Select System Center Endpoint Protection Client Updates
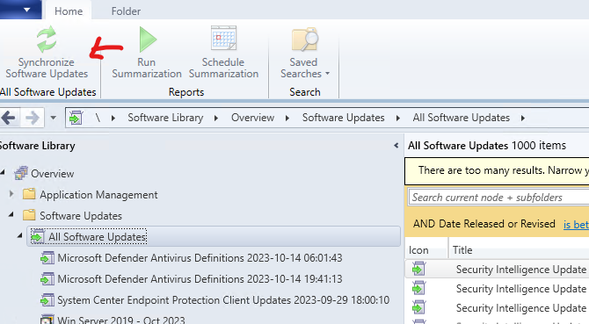The height and width of the screenshot is (324, 589). tap(223, 300)
